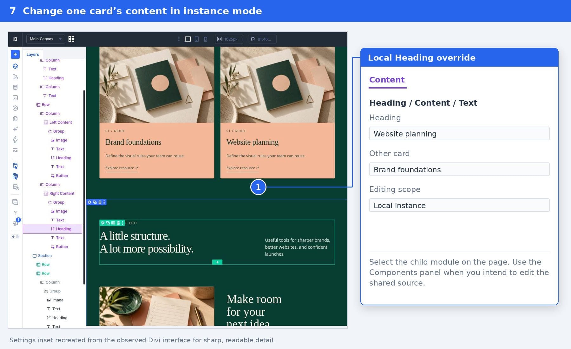Open the database cylinder icon in sidebar

click(15, 87)
